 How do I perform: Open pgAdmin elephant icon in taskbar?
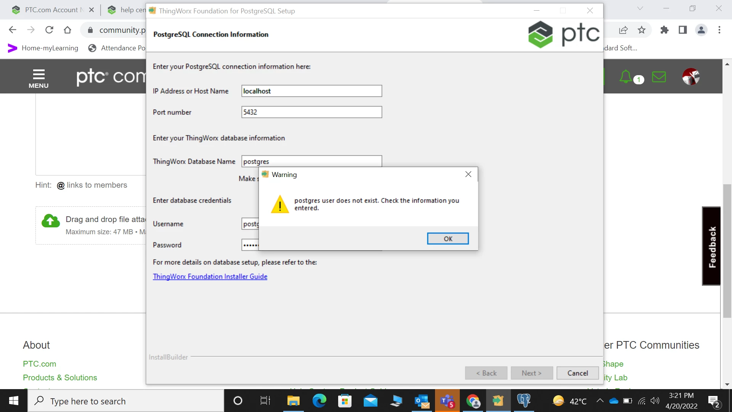tap(524, 401)
